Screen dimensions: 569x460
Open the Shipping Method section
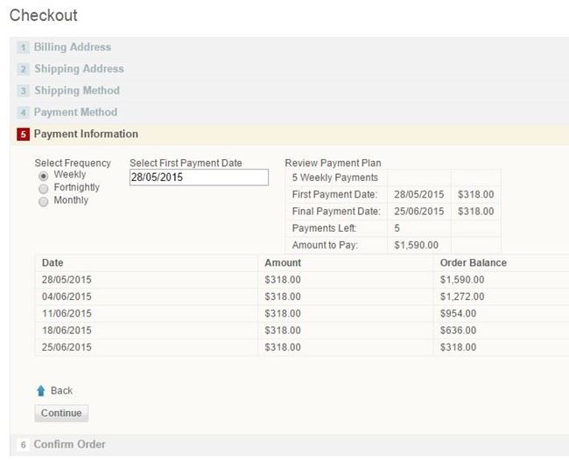pos(77,91)
